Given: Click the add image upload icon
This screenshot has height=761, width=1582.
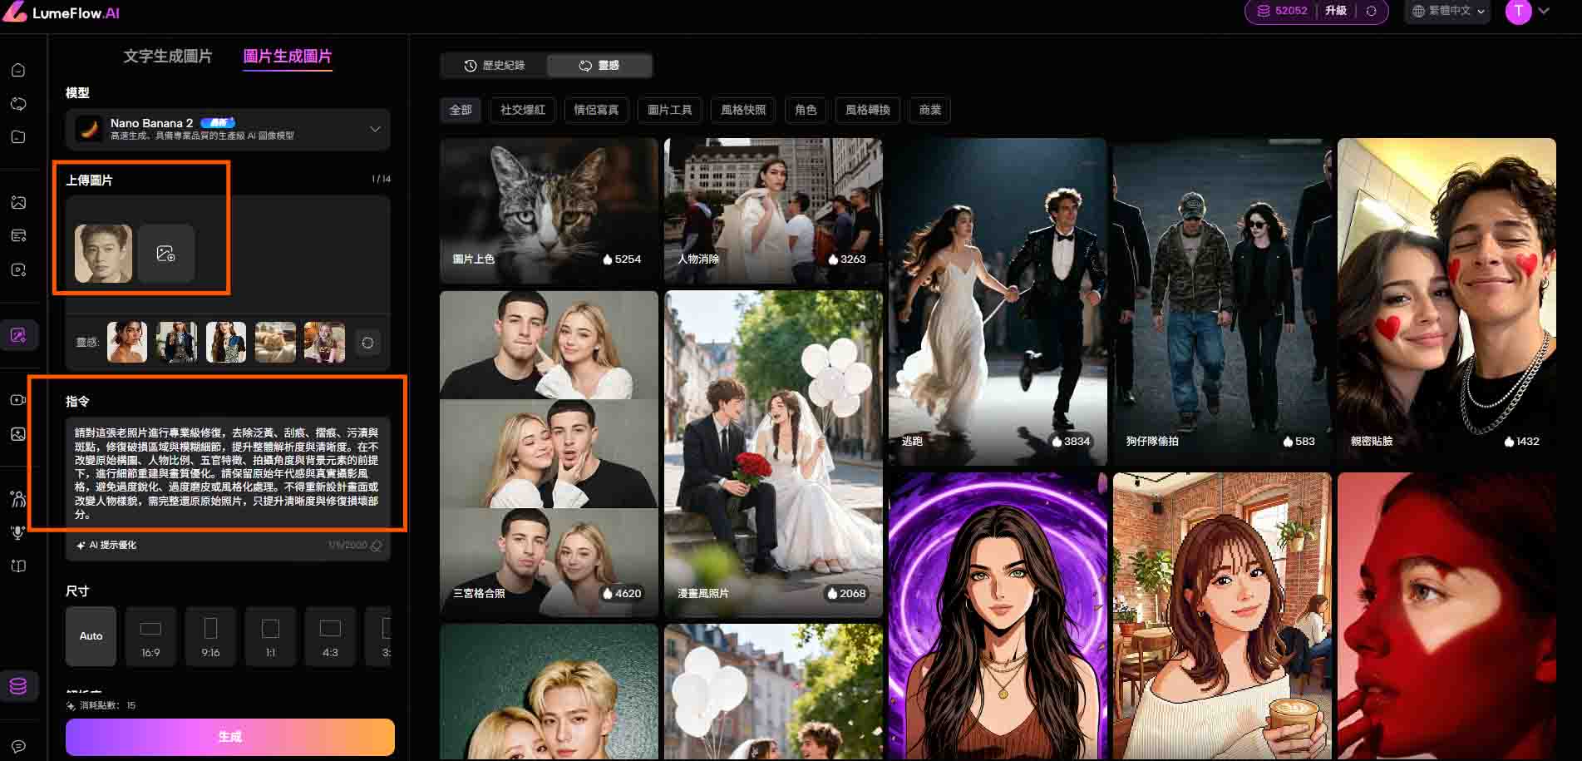Looking at the screenshot, I should point(166,253).
